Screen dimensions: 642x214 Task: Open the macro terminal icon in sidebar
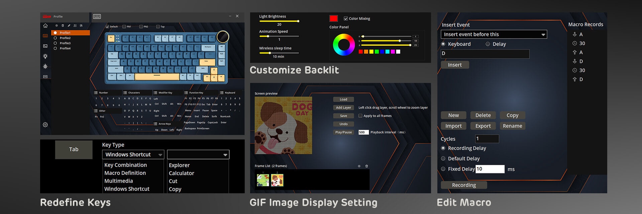(45, 46)
